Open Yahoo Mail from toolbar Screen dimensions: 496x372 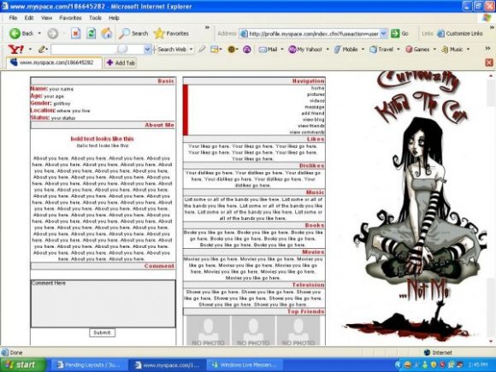(268, 49)
